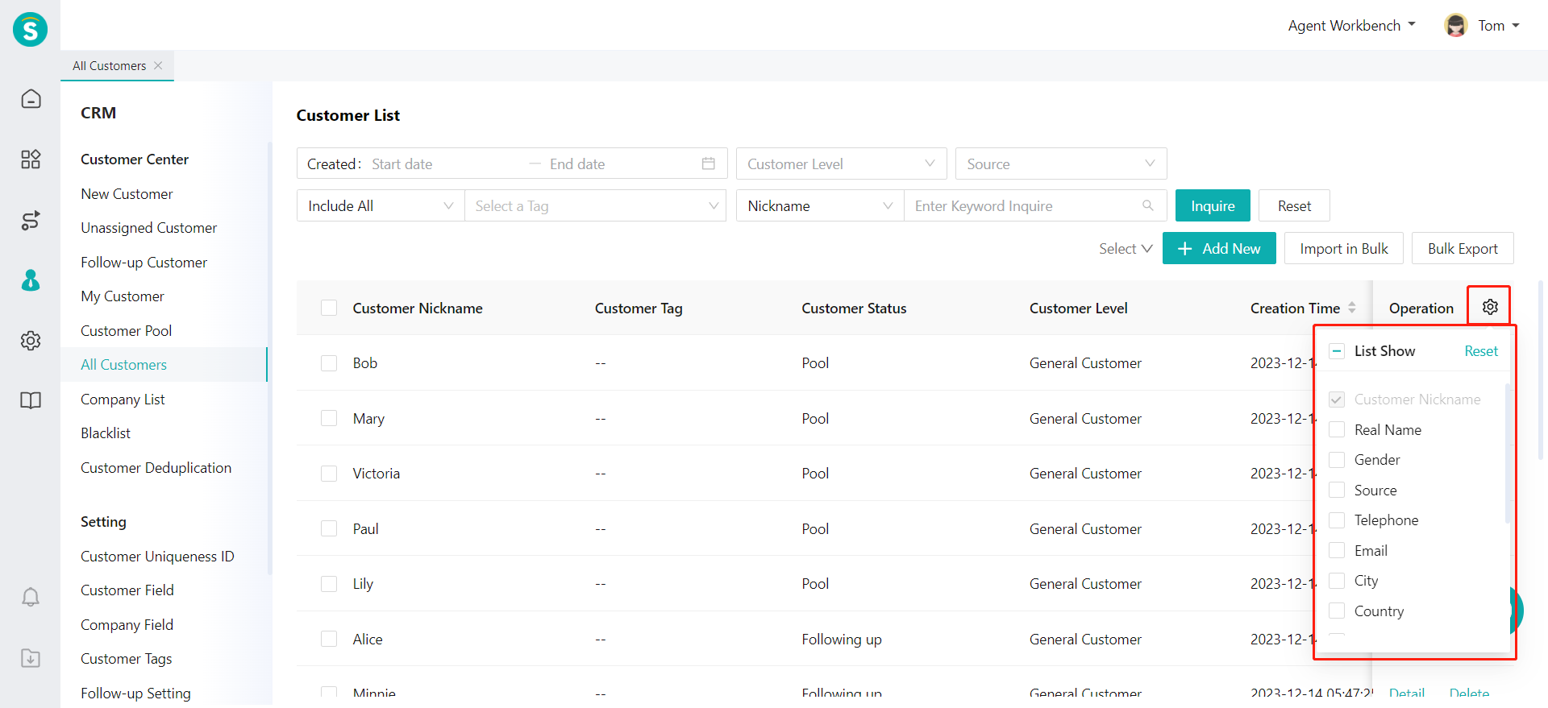This screenshot has height=708, width=1548.
Task: Open Tom's user menu
Action: tap(1499, 26)
